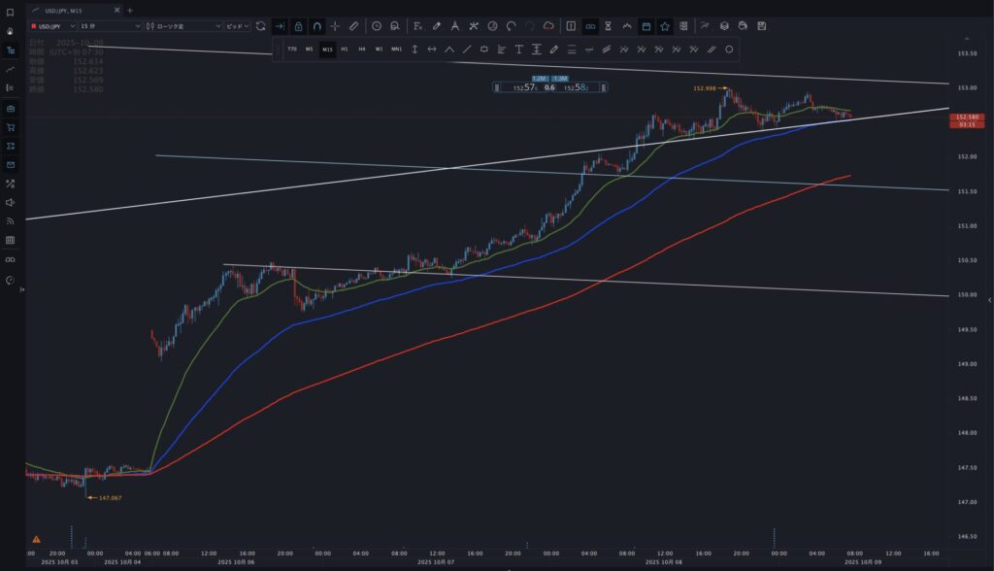This screenshot has width=994, height=571.
Task: Toggle chart auto-scroll to latest bar
Action: point(280,26)
